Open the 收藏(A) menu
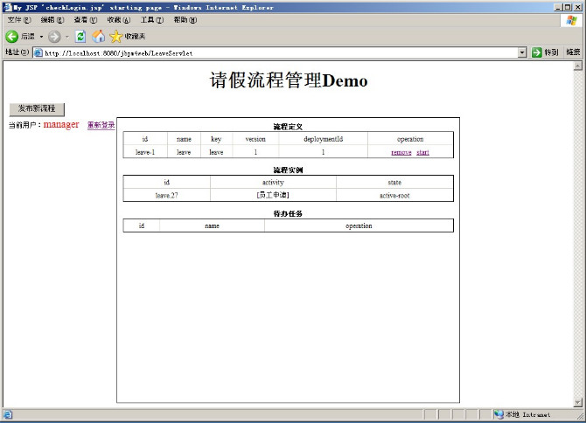 pos(119,20)
